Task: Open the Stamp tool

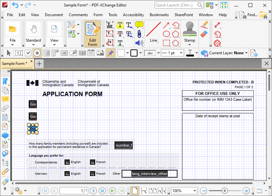Action: (x=190, y=34)
